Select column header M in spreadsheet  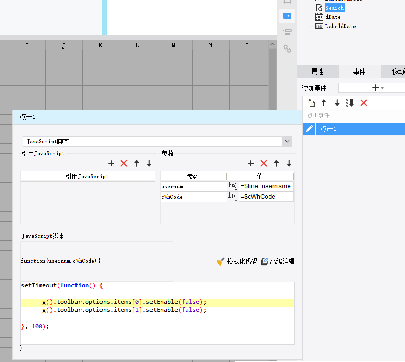point(174,45)
